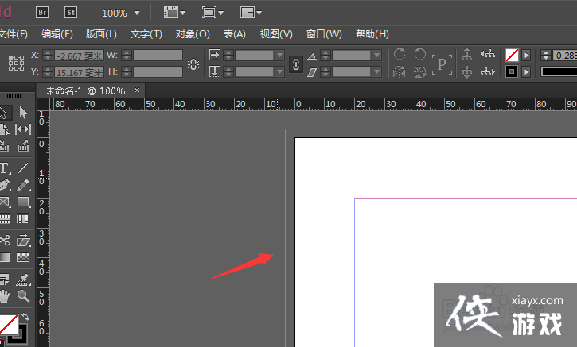Flip the object vertically
The width and height of the screenshot is (577, 347).
[x=419, y=71]
